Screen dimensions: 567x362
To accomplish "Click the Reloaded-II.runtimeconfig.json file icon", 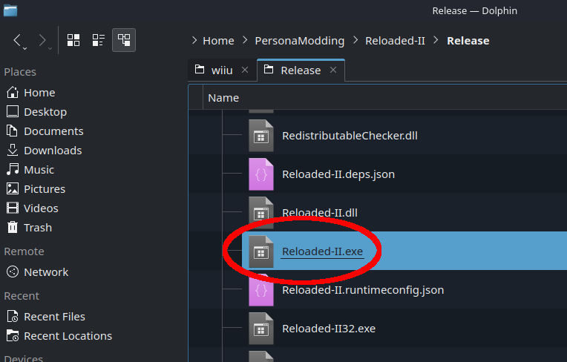I will click(261, 290).
